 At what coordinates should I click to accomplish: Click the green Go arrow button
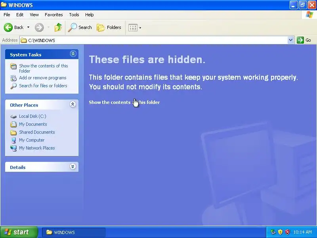pos(300,40)
